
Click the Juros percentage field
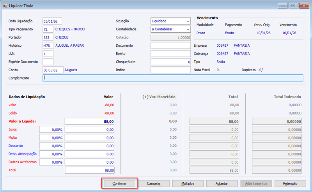[51, 130]
